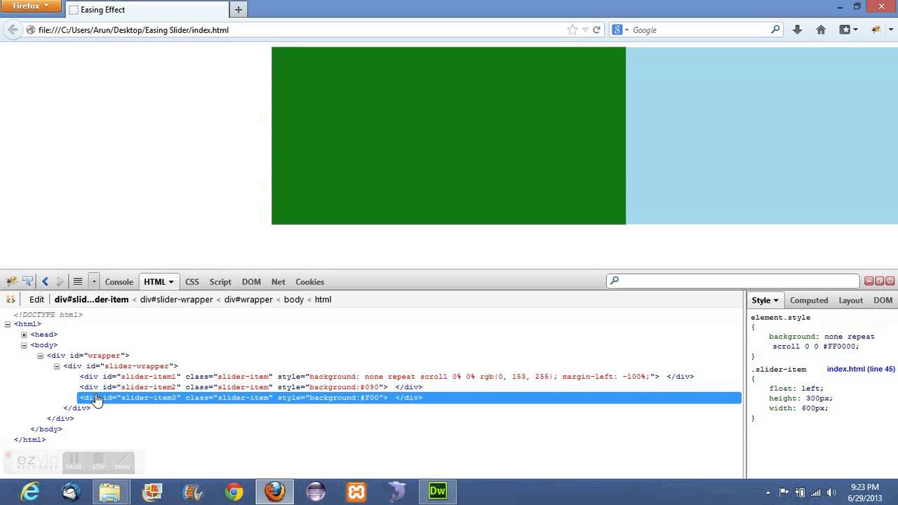Click the Firebug bug icon in DevTools toolbar
Viewport: 898px width, 505px height.
click(x=11, y=281)
